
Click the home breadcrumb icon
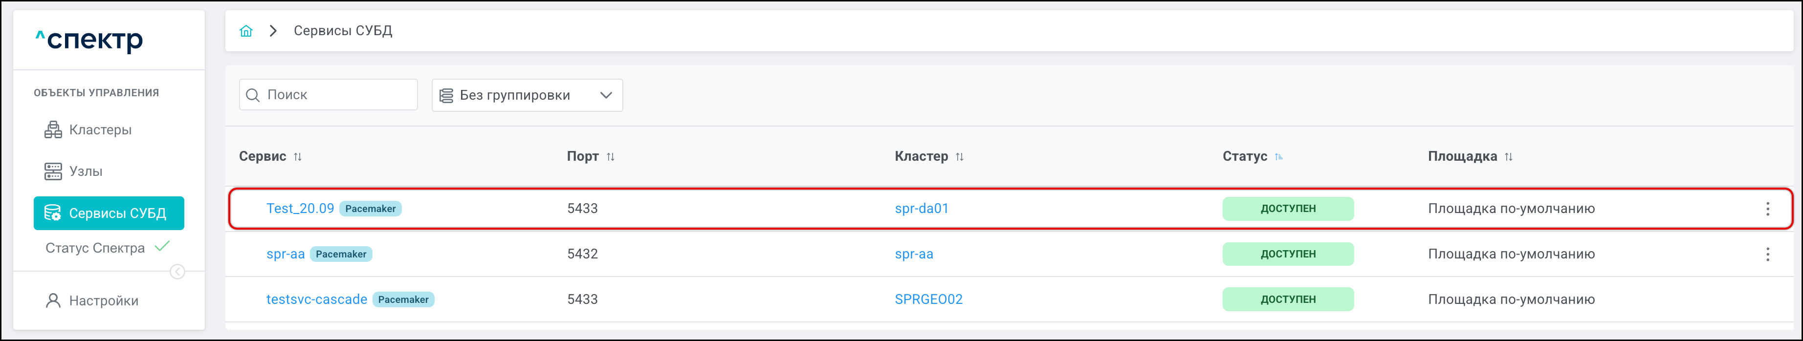(246, 31)
